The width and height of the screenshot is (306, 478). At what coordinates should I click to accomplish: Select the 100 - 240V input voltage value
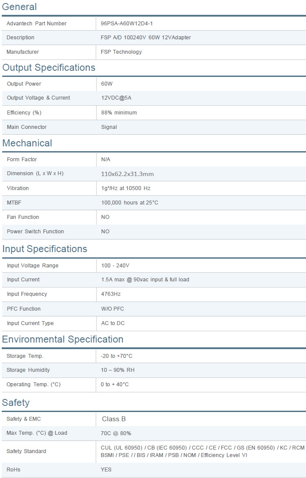[x=115, y=266]
